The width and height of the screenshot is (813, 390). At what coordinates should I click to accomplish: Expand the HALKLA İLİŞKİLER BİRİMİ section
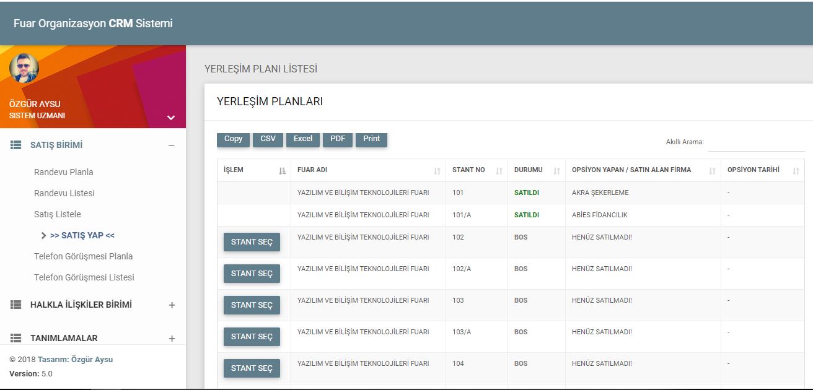coord(172,305)
